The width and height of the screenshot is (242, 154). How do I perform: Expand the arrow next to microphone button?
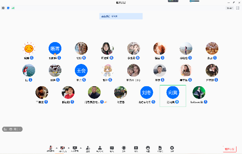57,148
